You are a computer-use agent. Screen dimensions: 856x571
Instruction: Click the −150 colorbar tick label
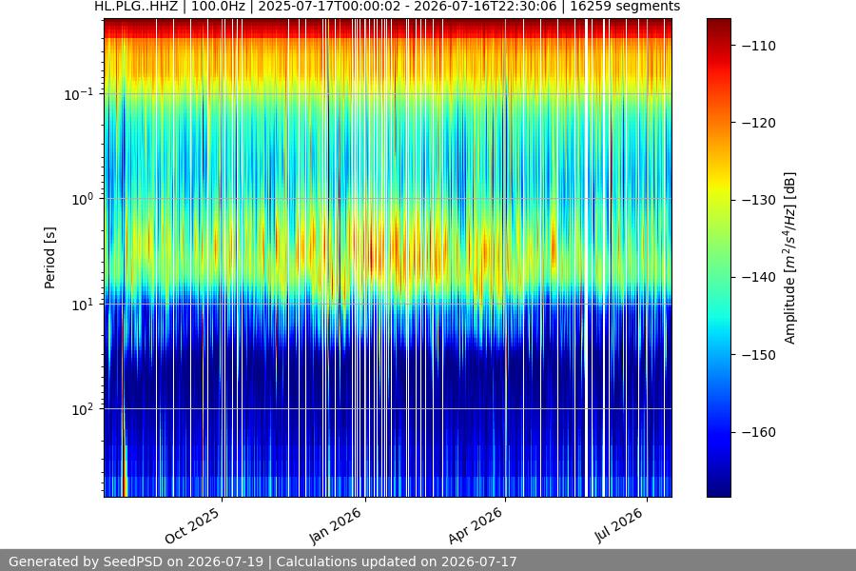(759, 355)
